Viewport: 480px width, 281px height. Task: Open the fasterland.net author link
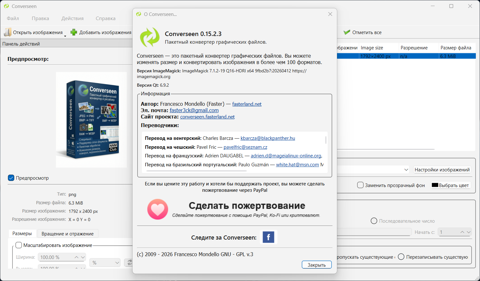(247, 104)
